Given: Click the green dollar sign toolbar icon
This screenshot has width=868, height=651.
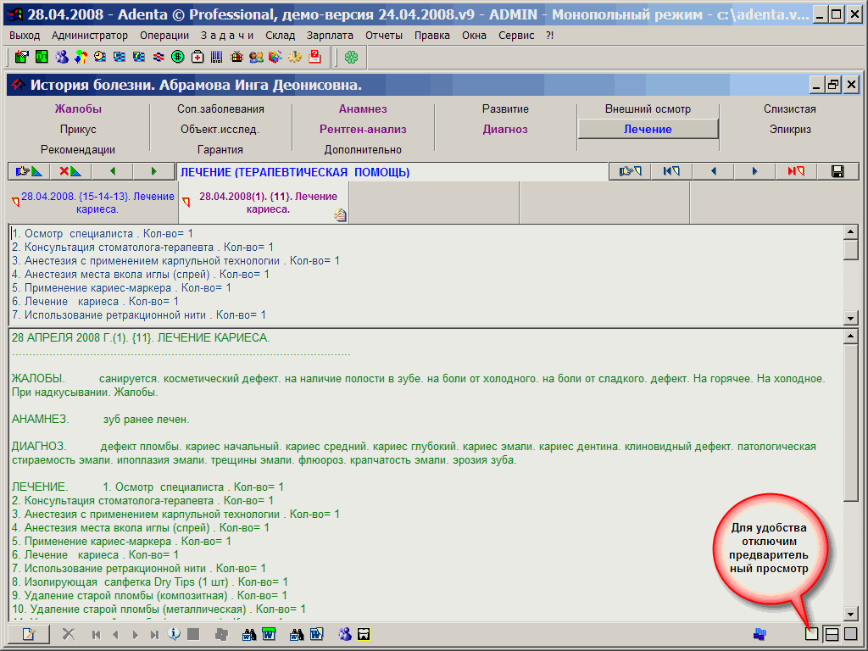Looking at the screenshot, I should point(178,57).
